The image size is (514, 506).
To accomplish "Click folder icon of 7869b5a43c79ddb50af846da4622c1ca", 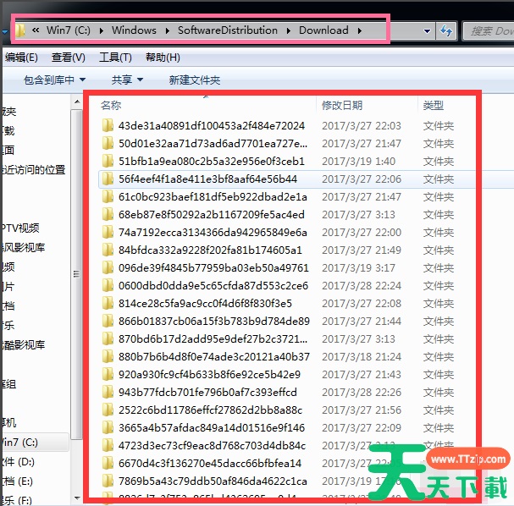I will (108, 481).
